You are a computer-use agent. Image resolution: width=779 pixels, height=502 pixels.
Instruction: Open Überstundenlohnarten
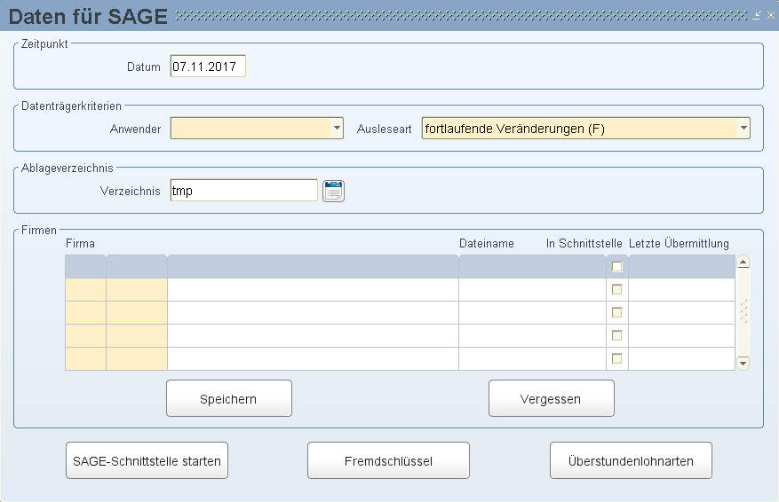631,461
